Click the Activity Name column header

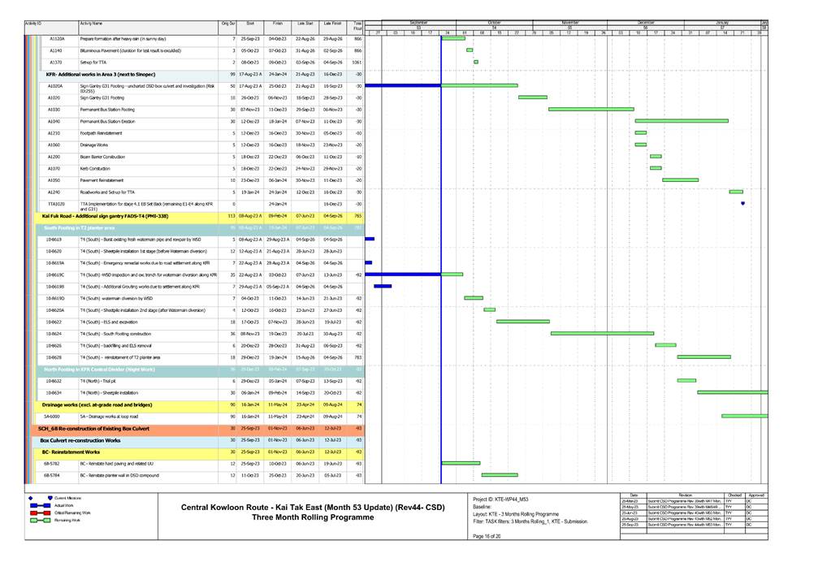click(x=91, y=25)
